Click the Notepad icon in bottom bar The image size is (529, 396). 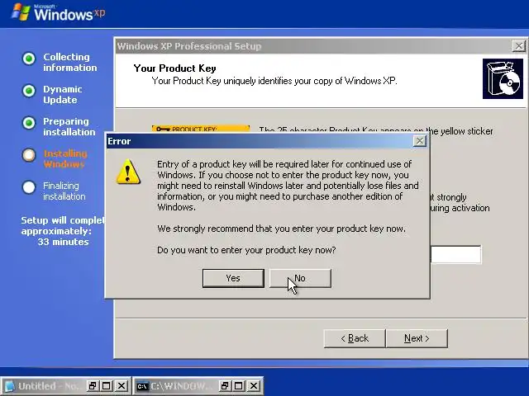click(9, 386)
